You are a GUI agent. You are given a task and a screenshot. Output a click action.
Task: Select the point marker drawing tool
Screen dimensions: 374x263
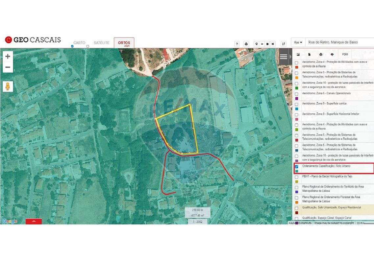pos(257,44)
